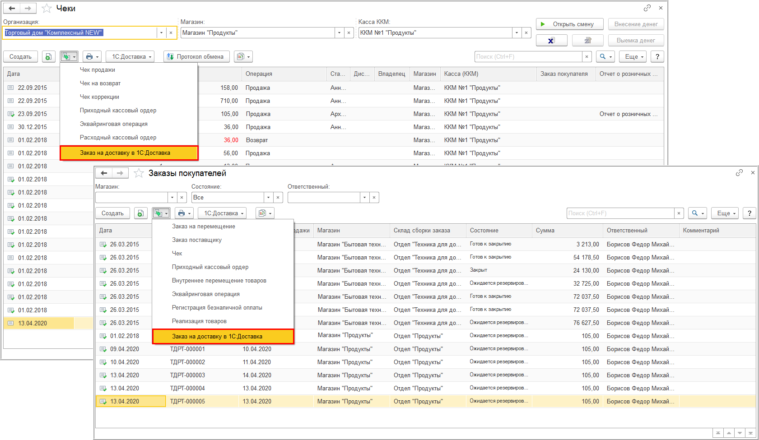The width and height of the screenshot is (759, 440).
Task: Select Чек на возврат menu item
Action: (129, 83)
